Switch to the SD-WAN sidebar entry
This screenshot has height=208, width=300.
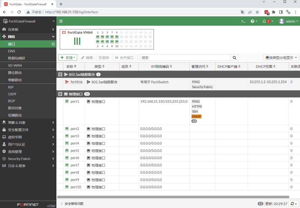(x=15, y=65)
